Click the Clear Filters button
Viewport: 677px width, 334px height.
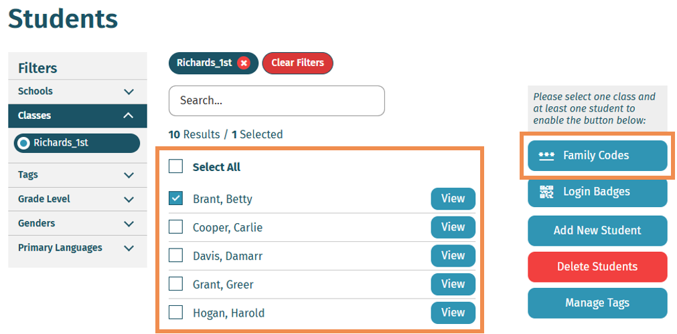[297, 63]
